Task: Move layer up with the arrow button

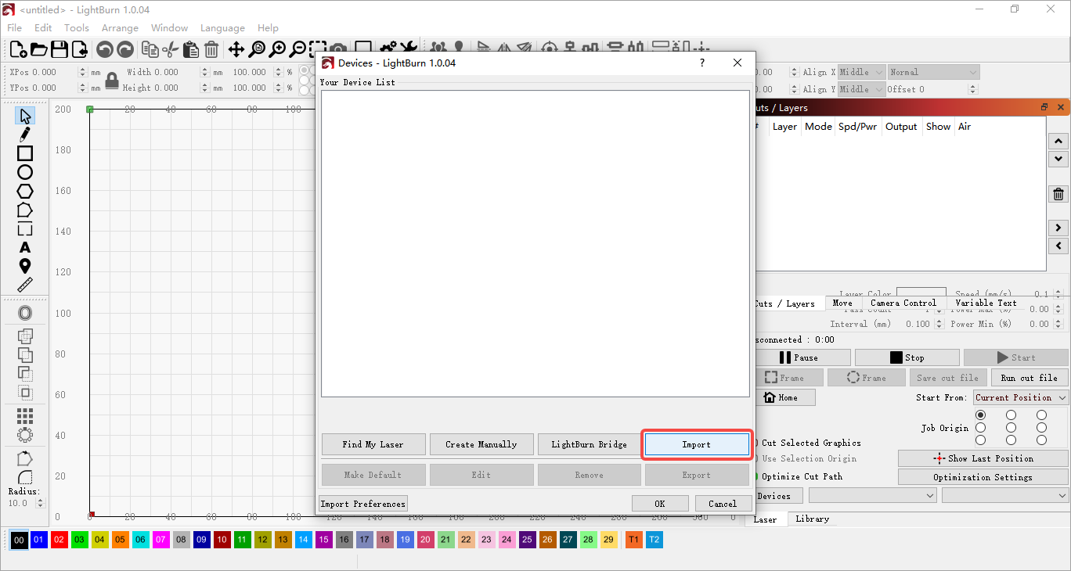Action: (x=1058, y=142)
